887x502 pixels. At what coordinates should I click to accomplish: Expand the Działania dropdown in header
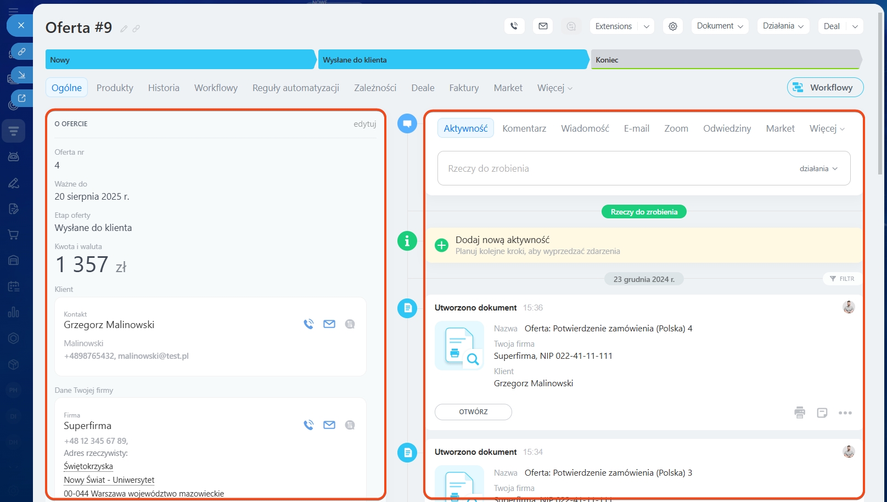point(783,26)
